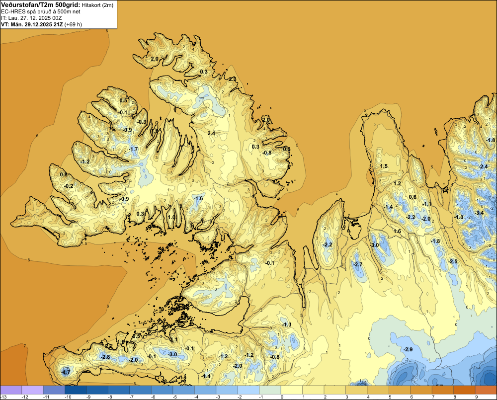Viewport: 497px width, 400px height.
Task: Click the -1.0 temperature value
Action: [x=459, y=217]
